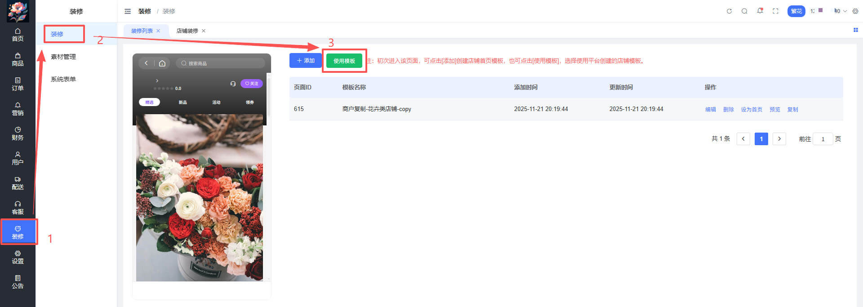
Task: Collapse the menu with the hamburger icon
Action: pos(128,11)
